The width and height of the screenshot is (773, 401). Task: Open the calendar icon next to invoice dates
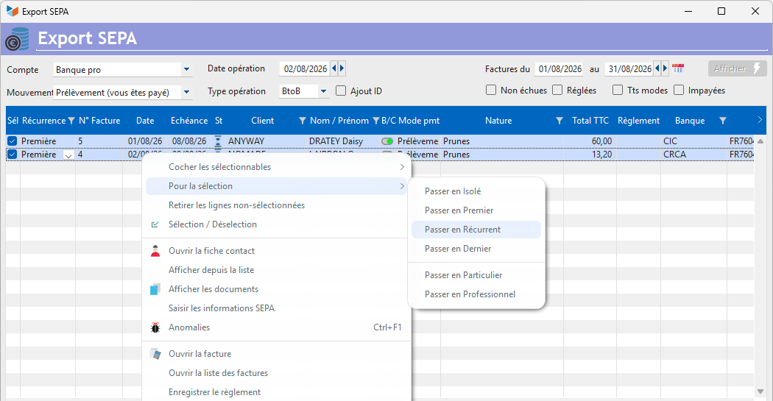coord(678,68)
